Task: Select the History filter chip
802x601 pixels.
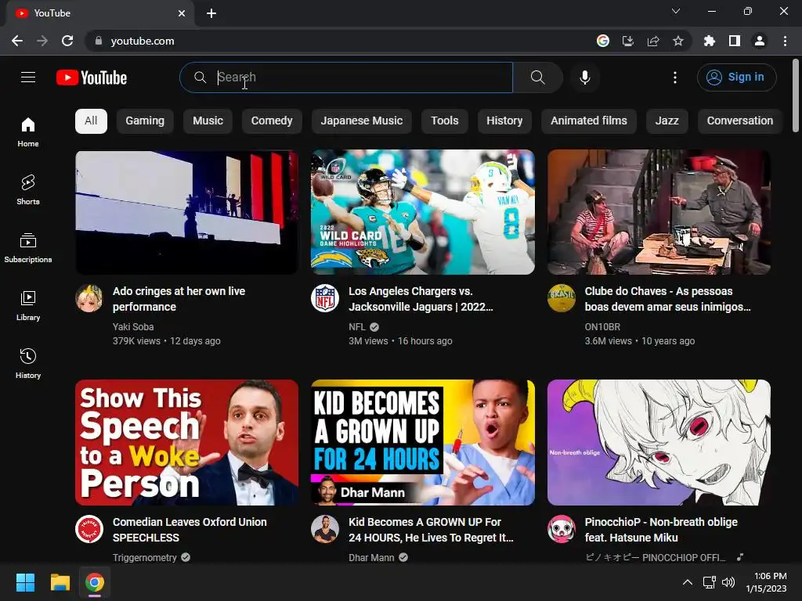Action: click(x=504, y=121)
